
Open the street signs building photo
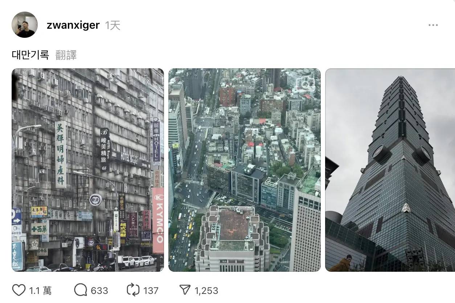coord(88,170)
